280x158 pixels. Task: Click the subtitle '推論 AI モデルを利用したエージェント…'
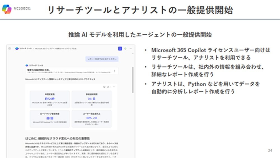tap(140, 34)
